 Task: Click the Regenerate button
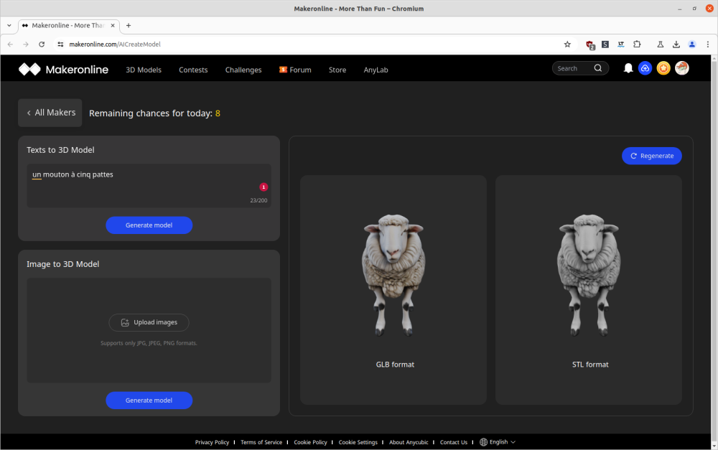point(652,156)
